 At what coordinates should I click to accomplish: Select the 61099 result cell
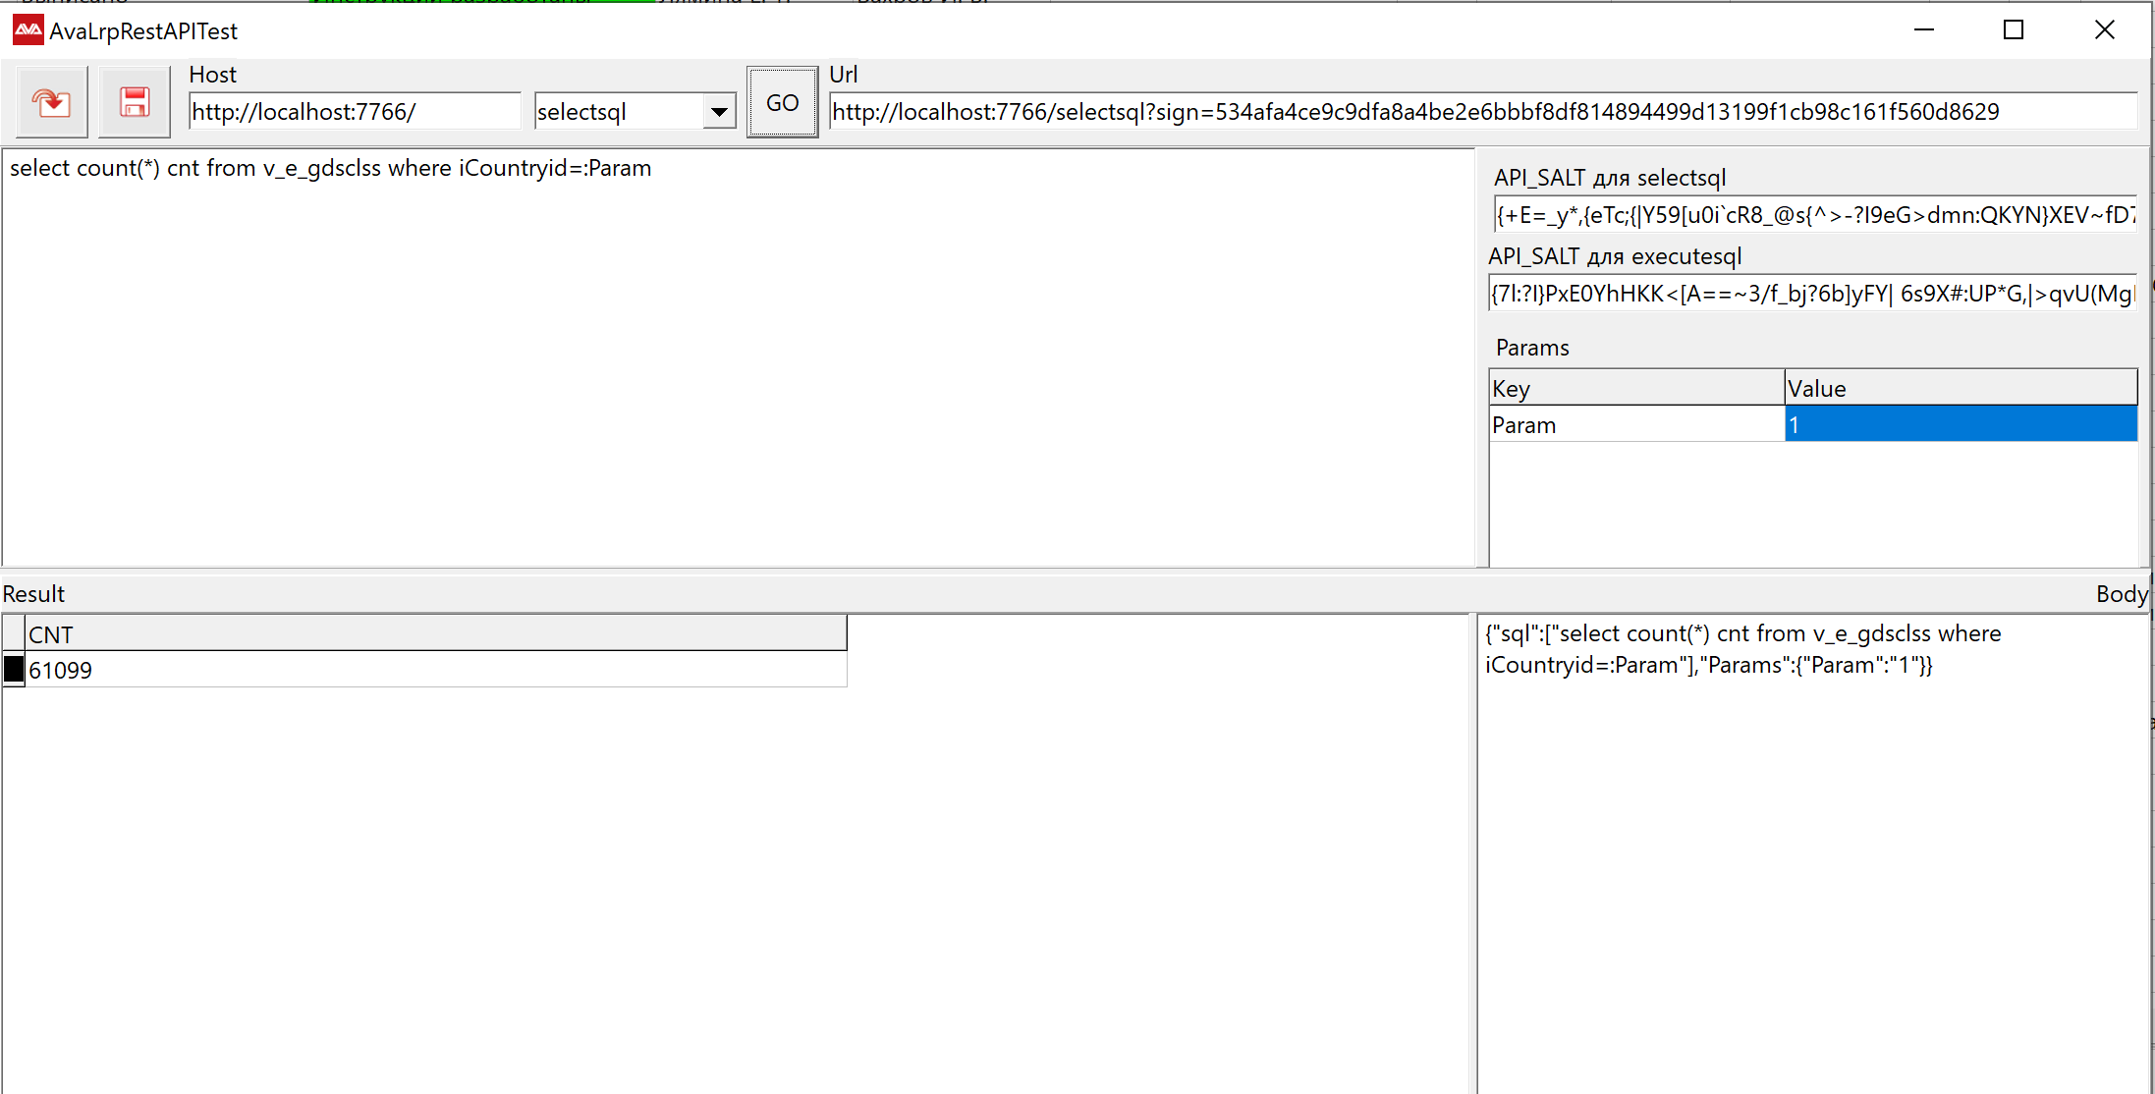click(434, 670)
